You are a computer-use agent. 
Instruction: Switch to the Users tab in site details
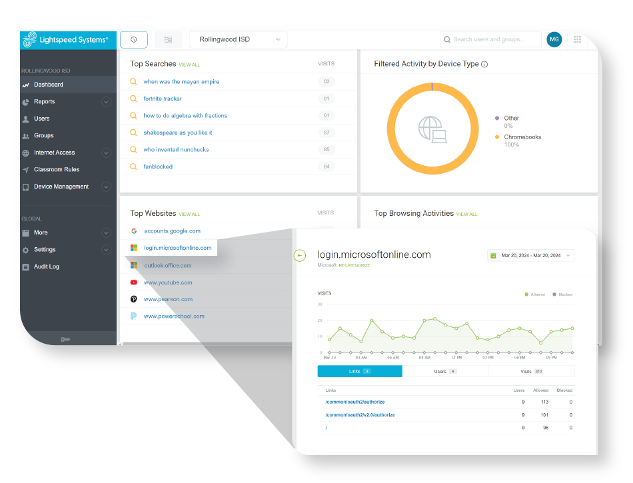pyautogui.click(x=445, y=371)
